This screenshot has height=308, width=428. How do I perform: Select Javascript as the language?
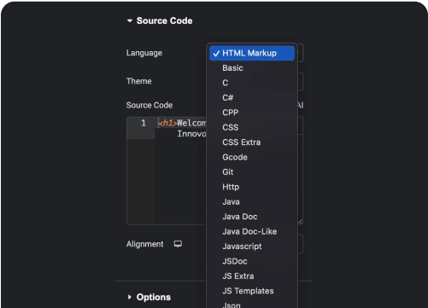point(252,247)
